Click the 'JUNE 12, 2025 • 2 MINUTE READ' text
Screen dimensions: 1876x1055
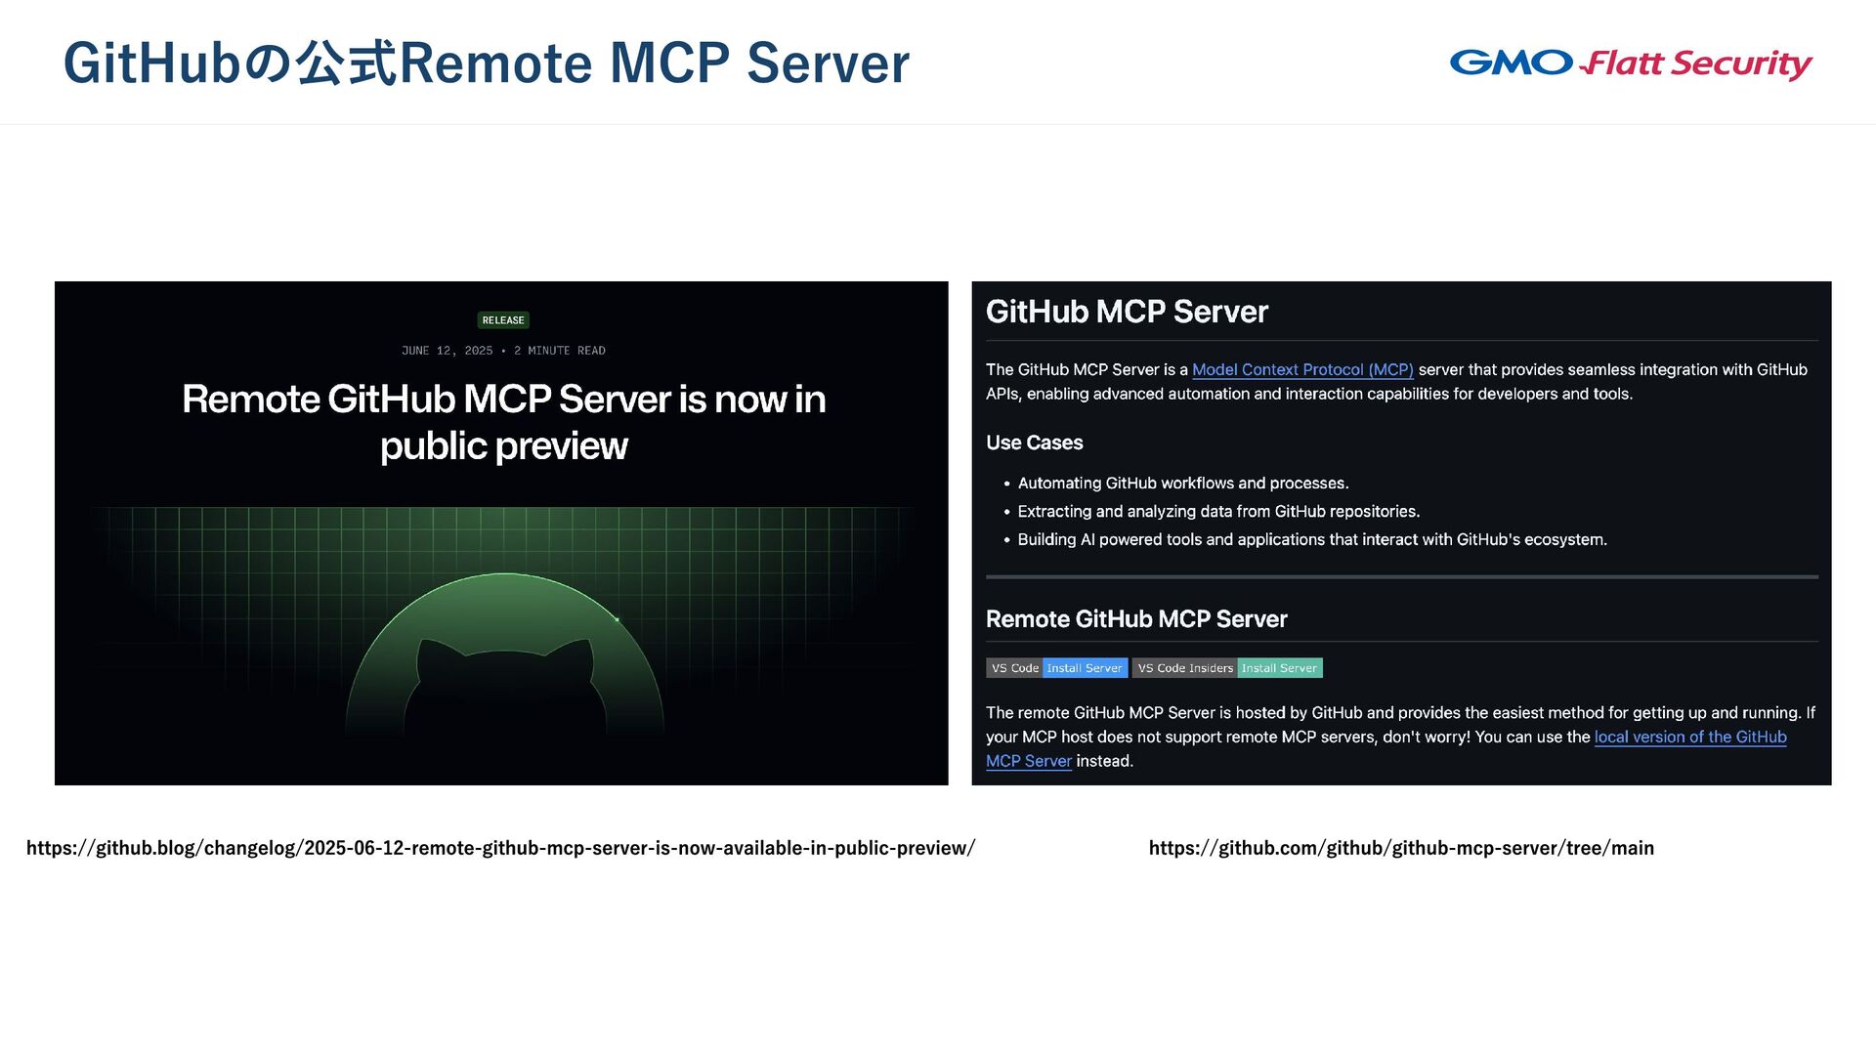503,351
